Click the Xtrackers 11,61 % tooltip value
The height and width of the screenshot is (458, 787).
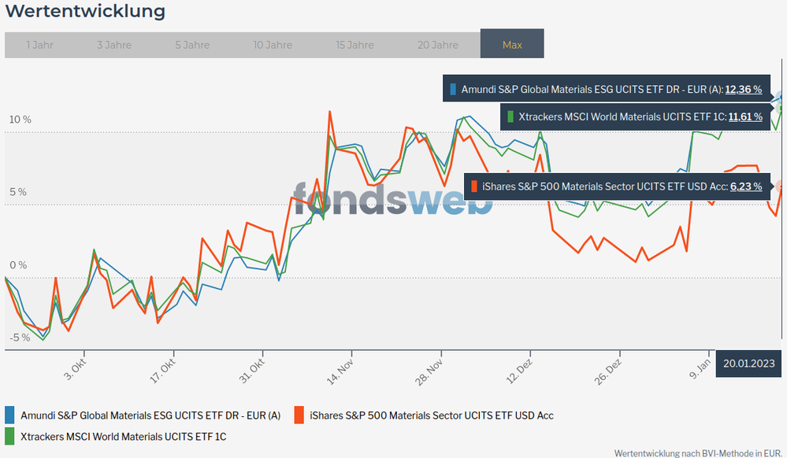[744, 116]
